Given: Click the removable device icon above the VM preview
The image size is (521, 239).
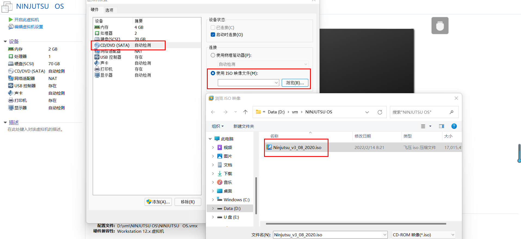Looking at the screenshot, I should click(x=440, y=26).
